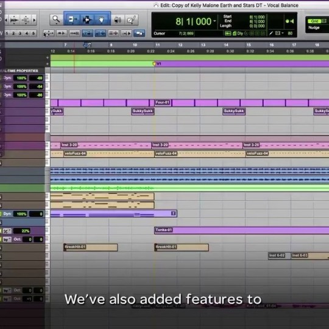329x329 pixels.
Task: Click bar 11 on the bars ruler
Action: [x=158, y=45]
